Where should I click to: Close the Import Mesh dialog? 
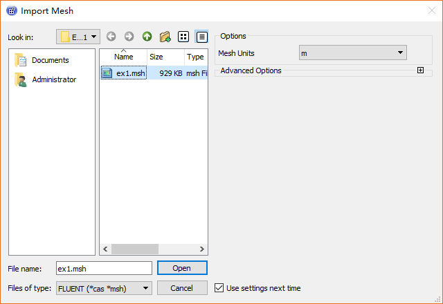click(x=432, y=11)
